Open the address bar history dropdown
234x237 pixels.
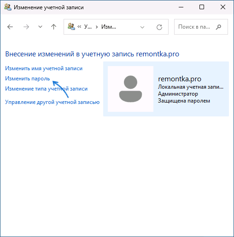[142, 27]
